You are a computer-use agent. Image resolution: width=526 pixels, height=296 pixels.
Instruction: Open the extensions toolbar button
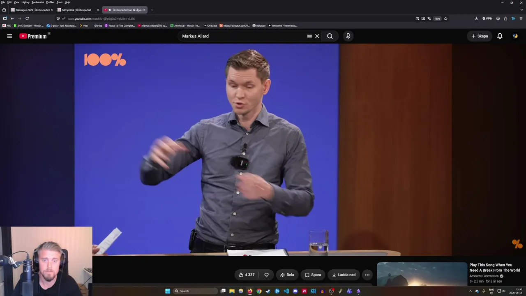[505, 18]
